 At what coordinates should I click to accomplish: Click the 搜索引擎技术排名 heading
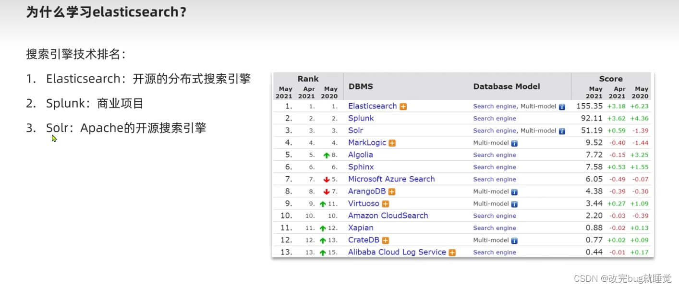pyautogui.click(x=75, y=54)
